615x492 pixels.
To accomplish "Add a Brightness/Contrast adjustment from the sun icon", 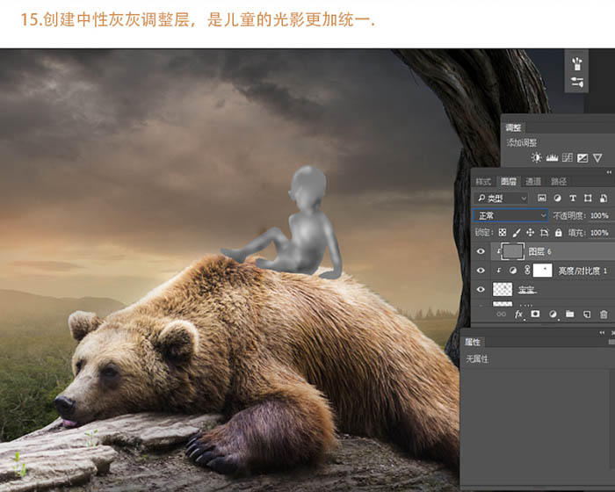I will 536,158.
